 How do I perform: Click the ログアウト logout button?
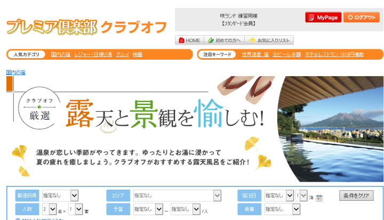pos(362,18)
